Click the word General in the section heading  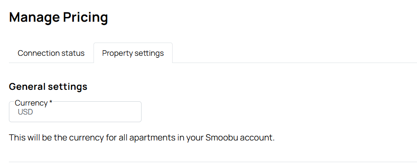27,86
